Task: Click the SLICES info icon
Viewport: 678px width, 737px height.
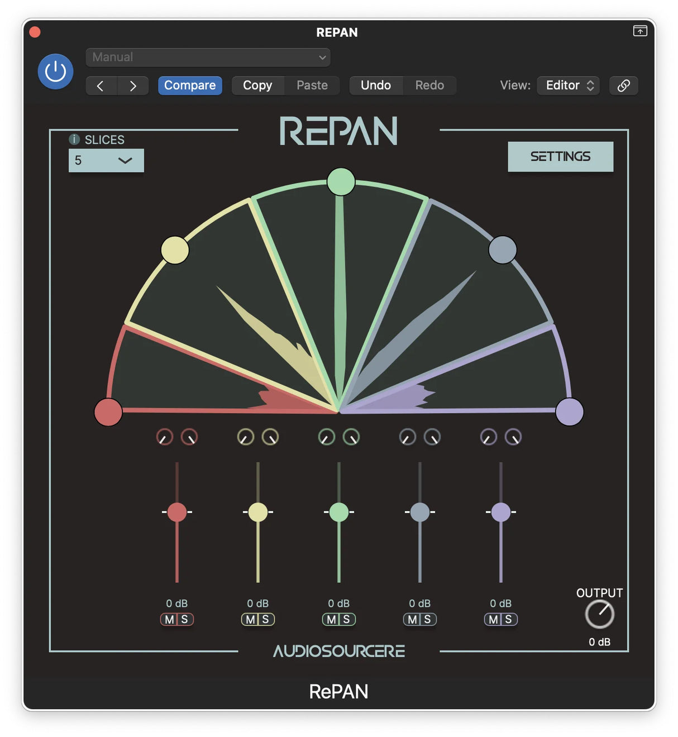Action: tap(74, 140)
